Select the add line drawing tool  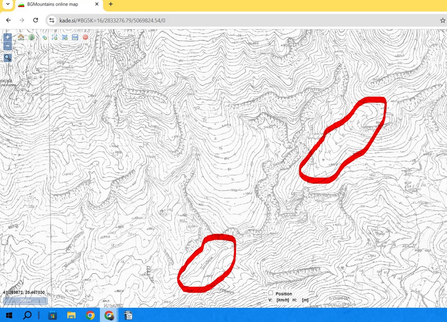click(x=54, y=37)
